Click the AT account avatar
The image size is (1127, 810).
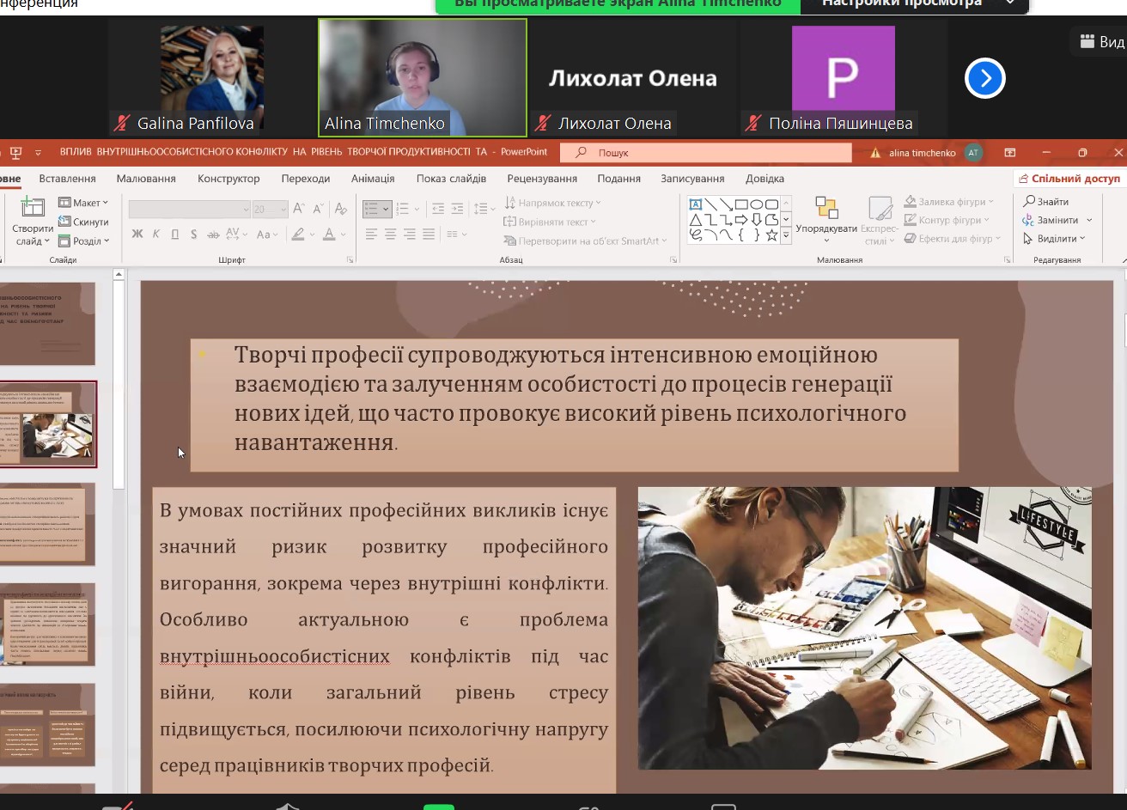(x=972, y=152)
